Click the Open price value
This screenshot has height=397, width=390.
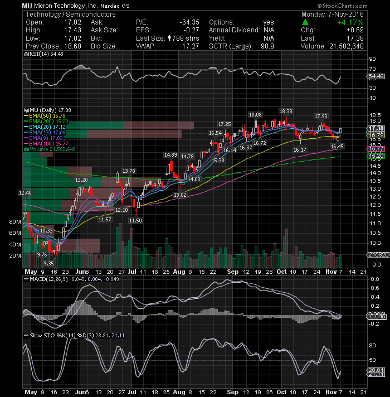72,22
